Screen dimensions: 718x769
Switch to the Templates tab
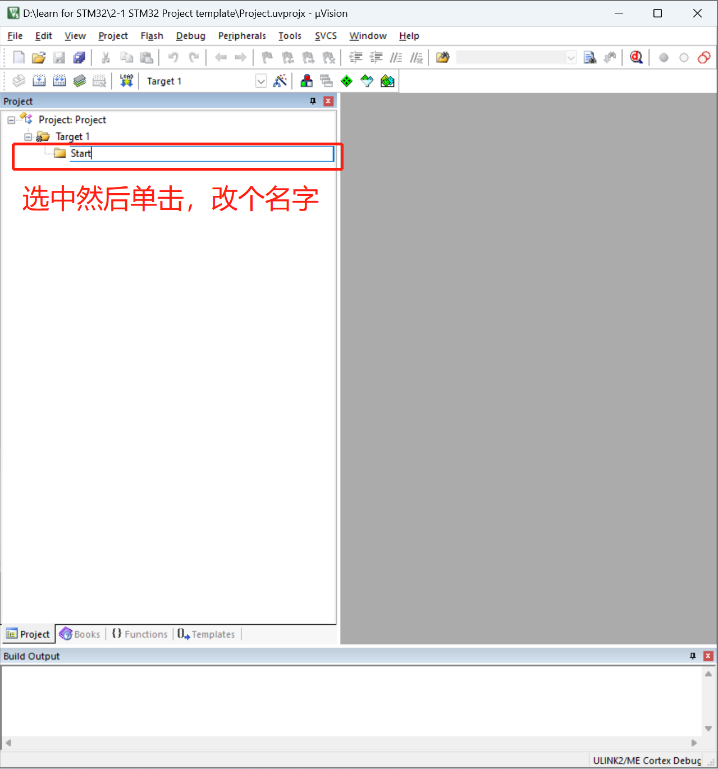pyautogui.click(x=207, y=634)
